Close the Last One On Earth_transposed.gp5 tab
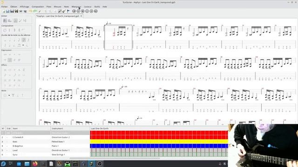The height and width of the screenshot is (167, 298). point(81,16)
